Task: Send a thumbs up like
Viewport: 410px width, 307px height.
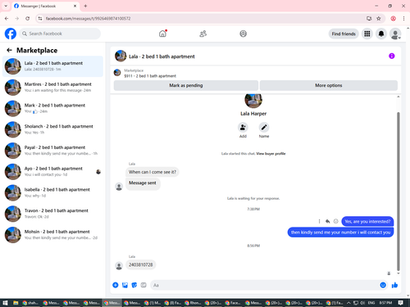Action: [394, 285]
